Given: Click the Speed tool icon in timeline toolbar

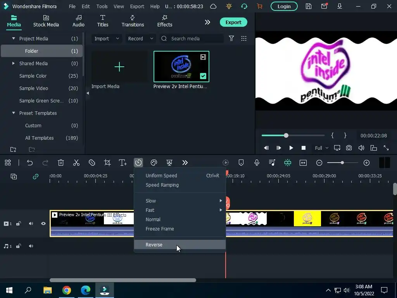Looking at the screenshot, I should [x=138, y=163].
